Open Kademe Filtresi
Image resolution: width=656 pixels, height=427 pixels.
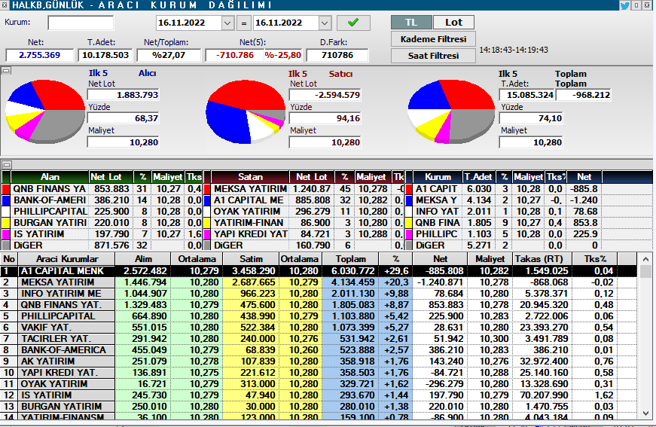[433, 39]
